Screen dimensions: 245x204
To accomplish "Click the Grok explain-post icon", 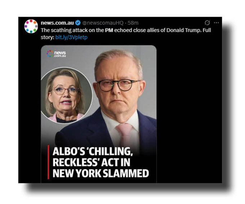I will pyautogui.click(x=207, y=23).
